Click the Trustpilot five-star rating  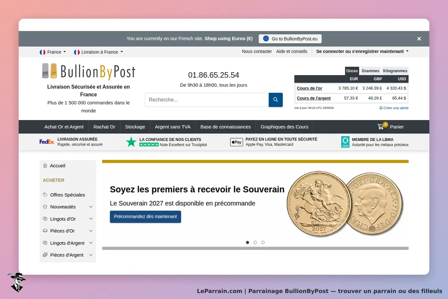pyautogui.click(x=149, y=145)
